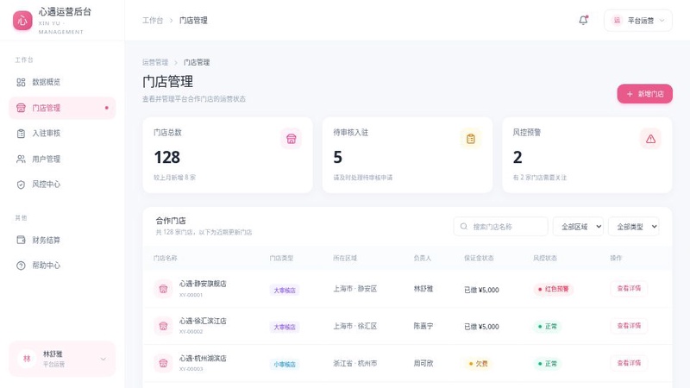Click the clipboard icon on 待审核入驻 card
This screenshot has width=690, height=388.
pos(471,139)
